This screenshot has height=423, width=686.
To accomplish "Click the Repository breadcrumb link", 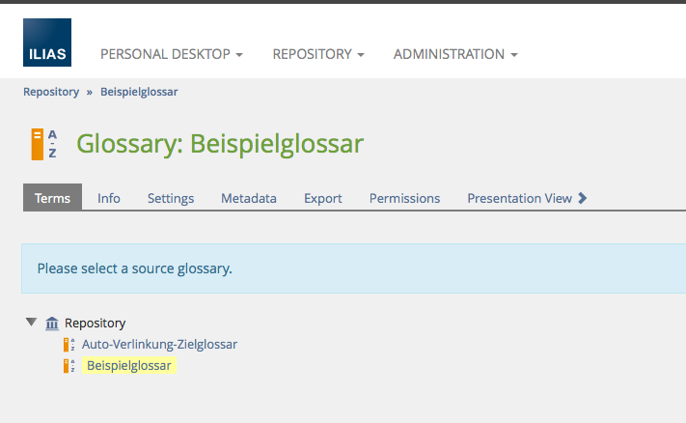I will tap(51, 92).
